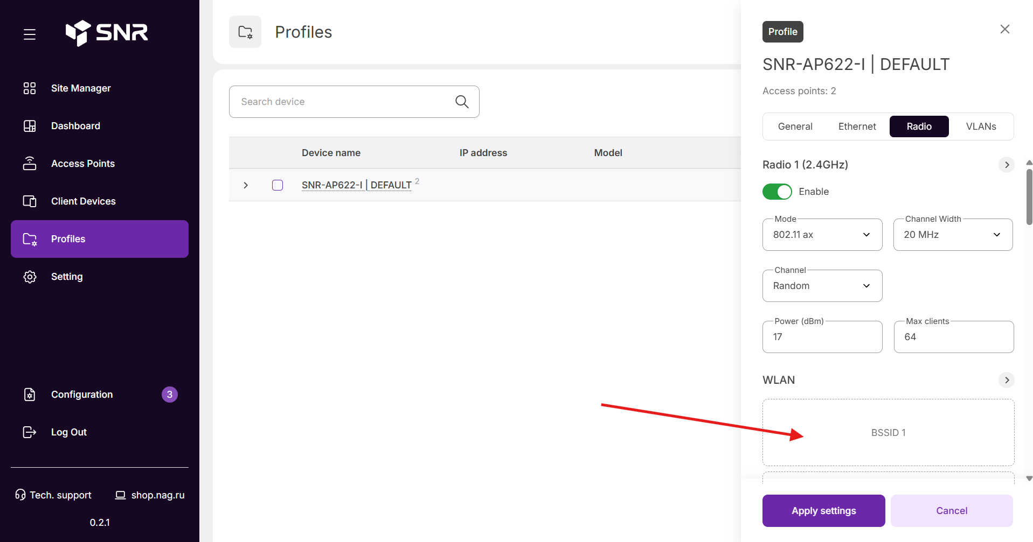Click the Configuration badge showing 3
This screenshot has width=1033, height=542.
[170, 395]
